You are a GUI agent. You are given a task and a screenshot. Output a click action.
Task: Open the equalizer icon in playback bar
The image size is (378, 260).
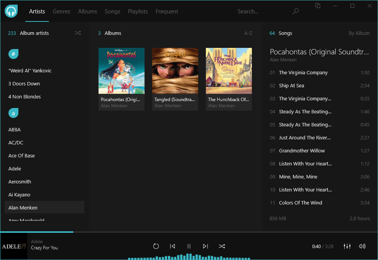point(347,246)
